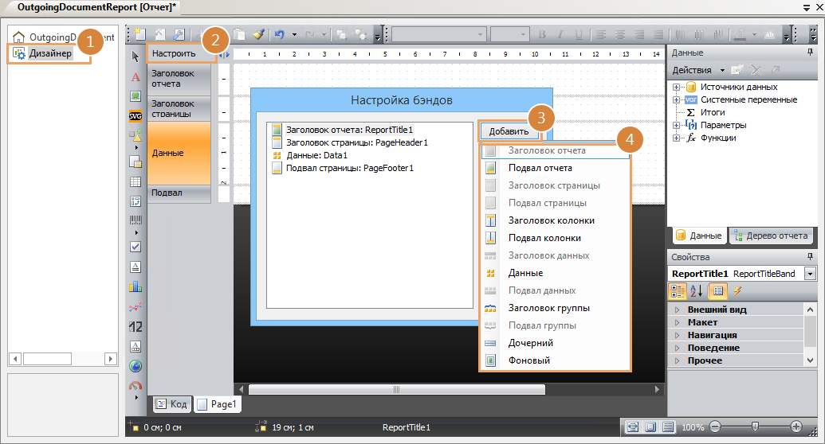
Task: Open the ReportTitle1 object dropdown
Action: [811, 274]
